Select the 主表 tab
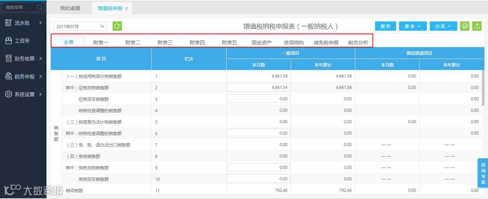 pos(69,42)
